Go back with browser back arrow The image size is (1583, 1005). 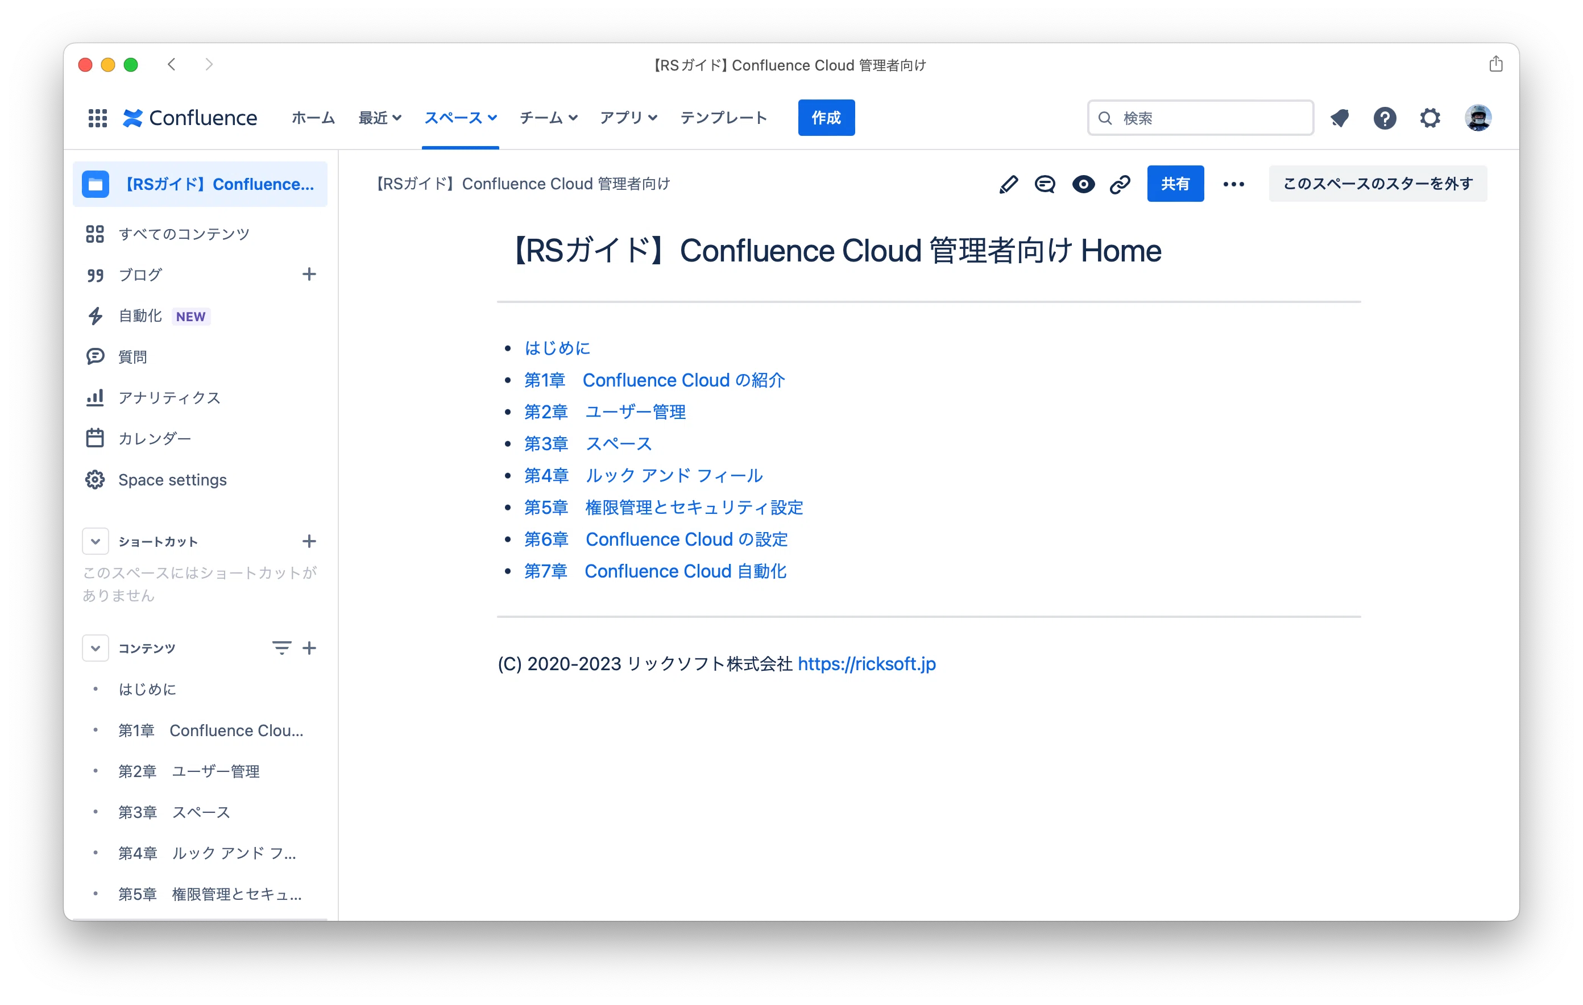pyautogui.click(x=172, y=64)
